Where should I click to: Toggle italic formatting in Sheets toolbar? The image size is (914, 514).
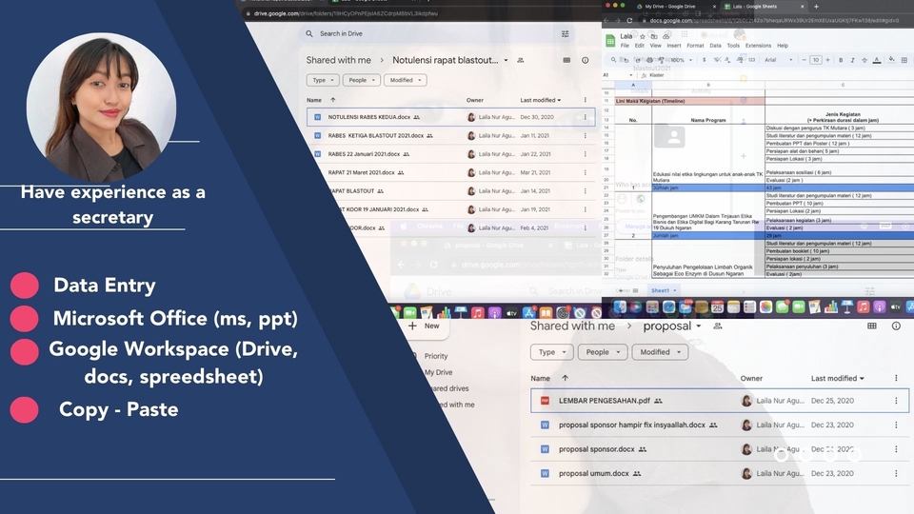[x=853, y=59]
